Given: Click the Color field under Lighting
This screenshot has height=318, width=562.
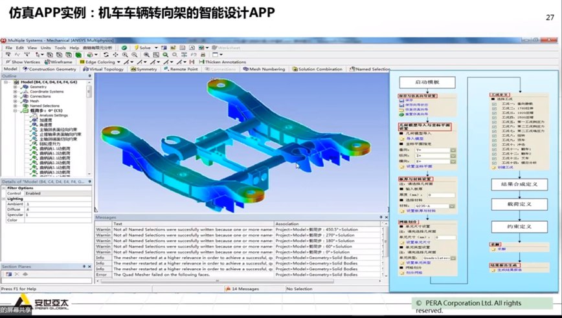Looking at the screenshot, I should [45, 220].
